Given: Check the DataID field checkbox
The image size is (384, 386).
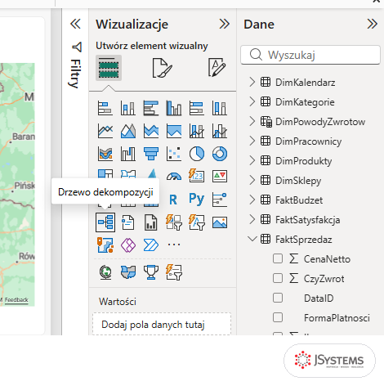Looking at the screenshot, I should [x=278, y=298].
